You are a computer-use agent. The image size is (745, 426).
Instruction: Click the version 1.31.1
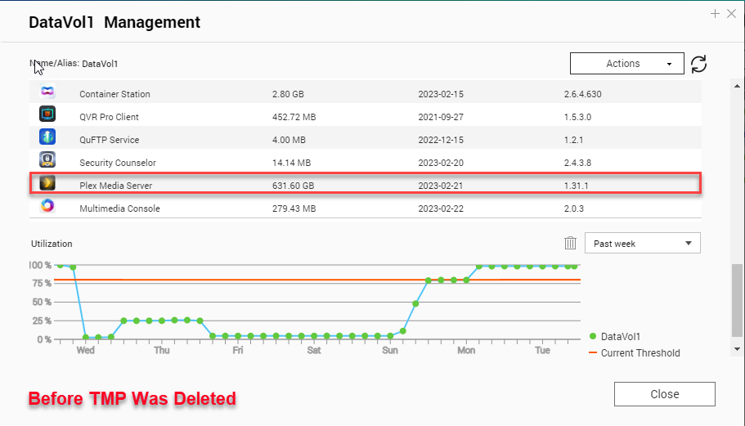[x=576, y=186]
